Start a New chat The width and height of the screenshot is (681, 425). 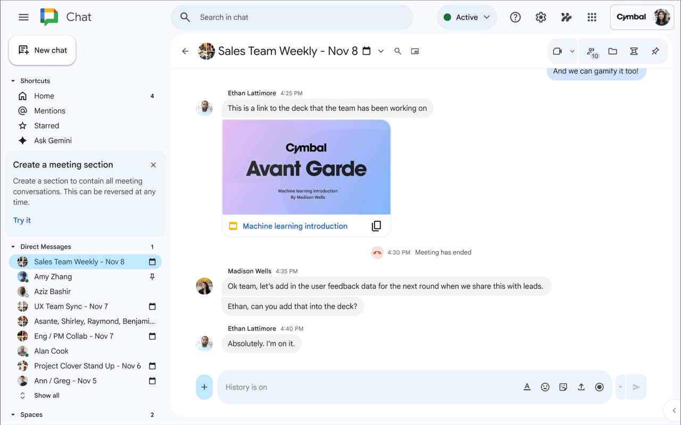(42, 49)
